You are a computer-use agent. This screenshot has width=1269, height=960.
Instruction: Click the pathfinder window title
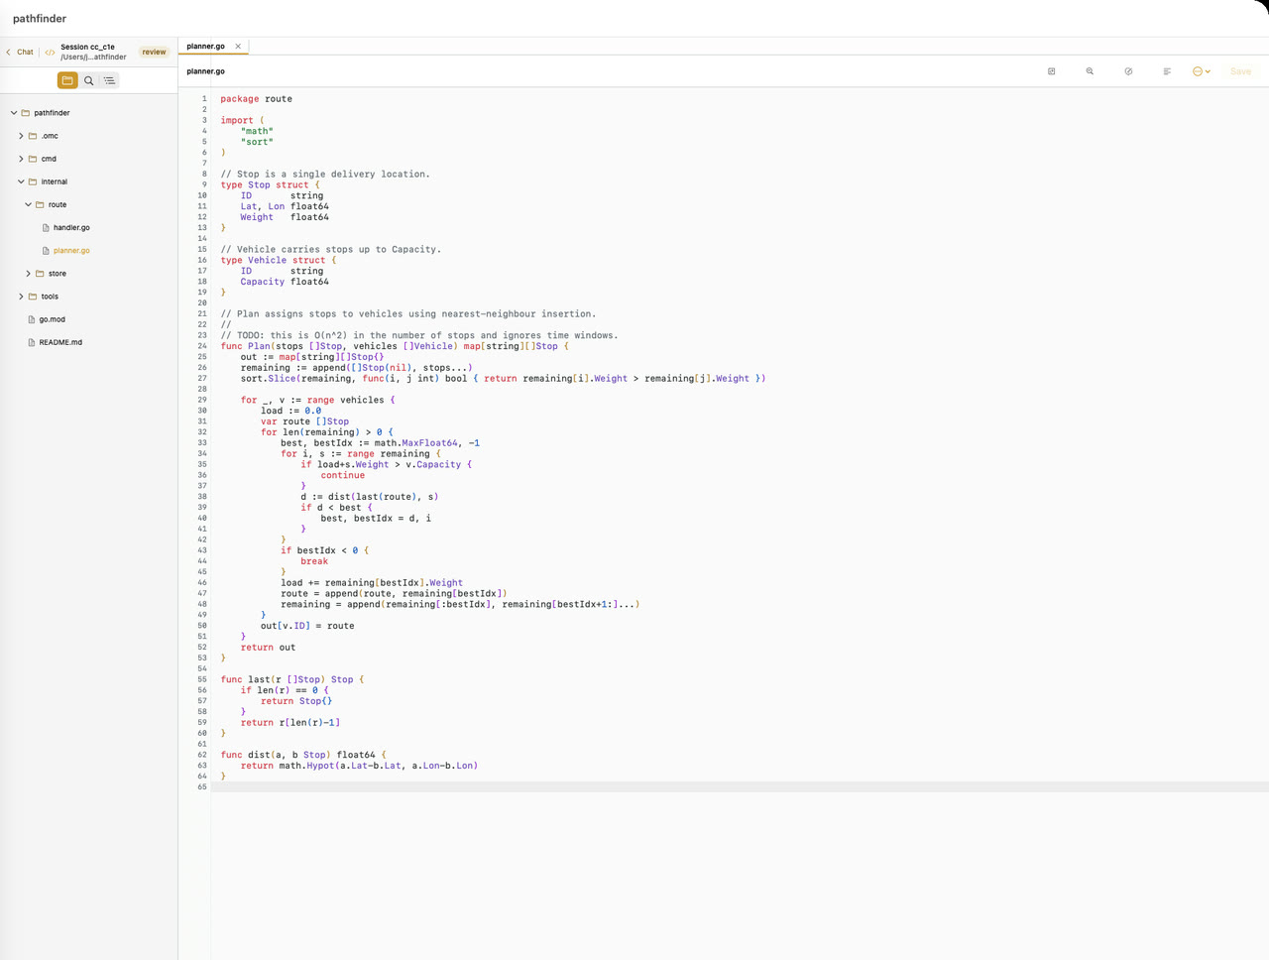click(x=40, y=19)
